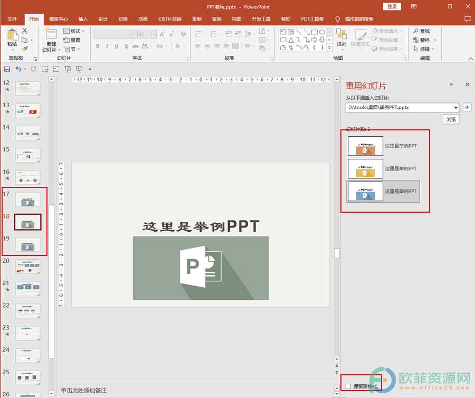
Task: Toggle Underline formatting
Action: [x=117, y=46]
